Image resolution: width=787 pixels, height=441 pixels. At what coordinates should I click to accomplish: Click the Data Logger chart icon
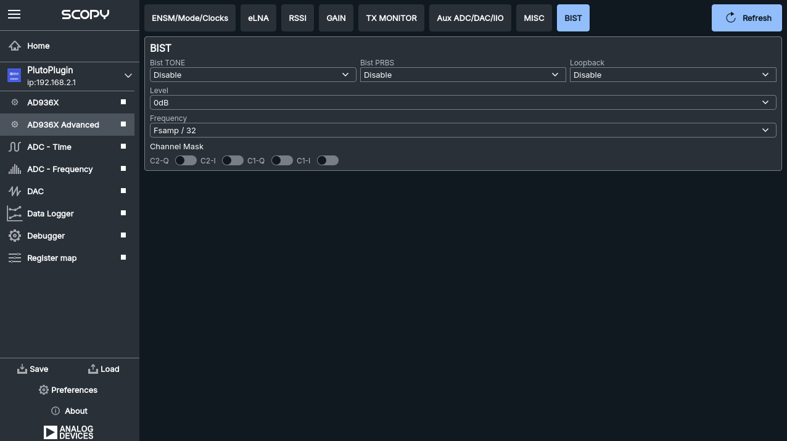click(15, 213)
